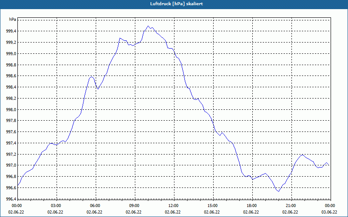Select the 998,6 y-axis value
This screenshot has height=217, width=348.
pos(11,76)
